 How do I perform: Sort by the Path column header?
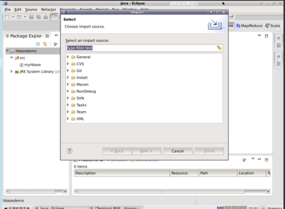tap(218, 173)
